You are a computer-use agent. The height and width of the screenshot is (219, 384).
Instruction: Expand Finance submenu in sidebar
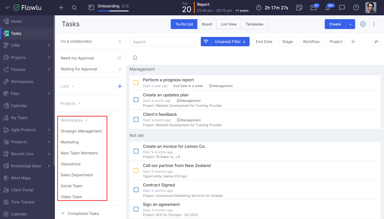(x=49, y=70)
